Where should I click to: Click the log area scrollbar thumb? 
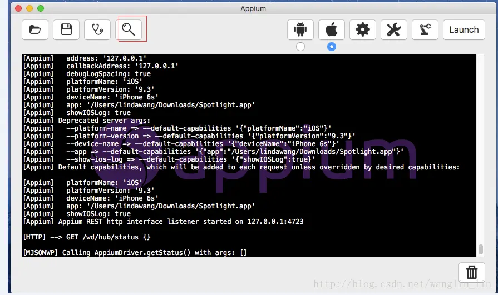(481, 249)
